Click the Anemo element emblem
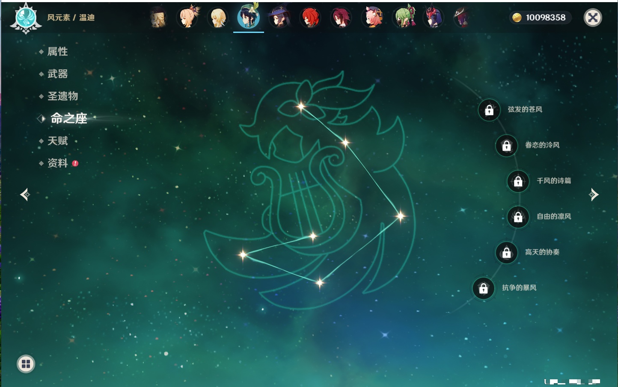 (26, 18)
